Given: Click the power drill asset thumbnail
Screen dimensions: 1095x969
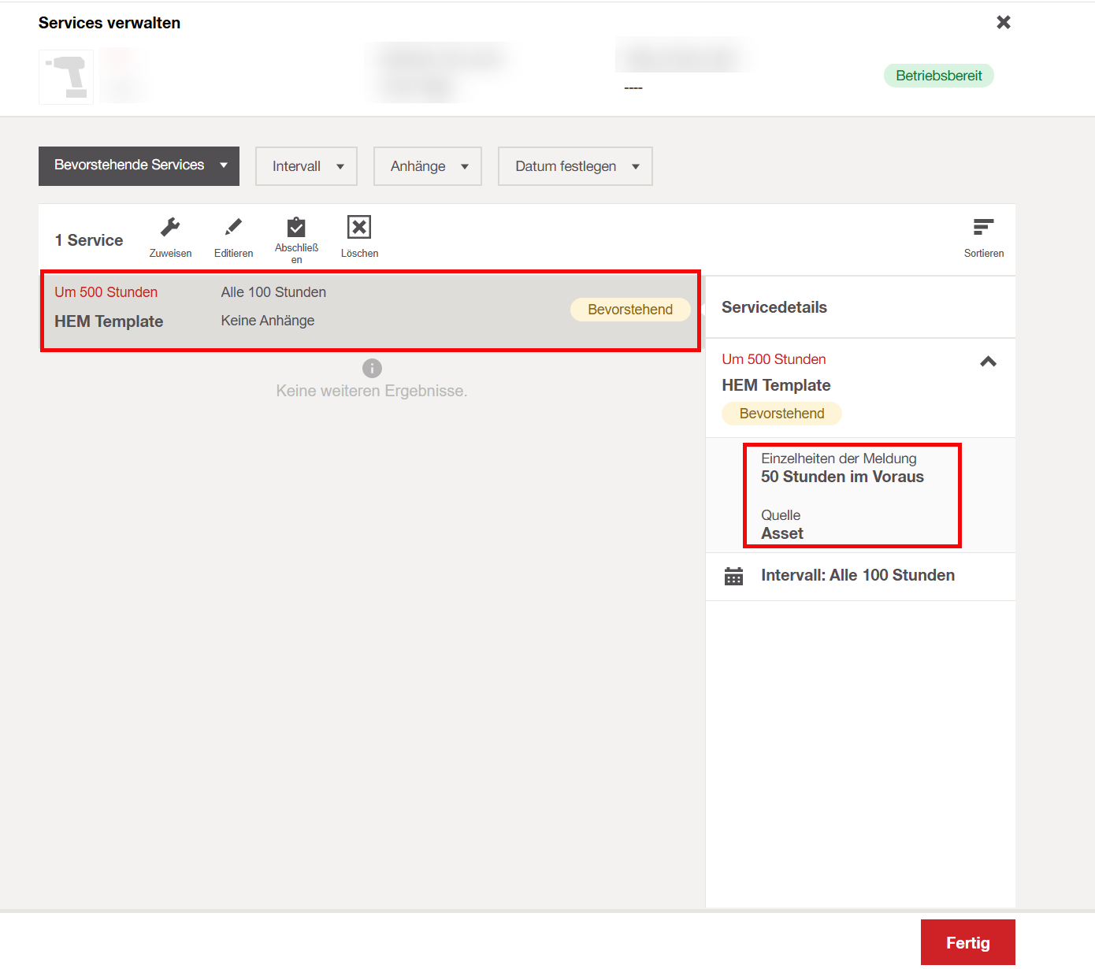Looking at the screenshot, I should [x=66, y=77].
